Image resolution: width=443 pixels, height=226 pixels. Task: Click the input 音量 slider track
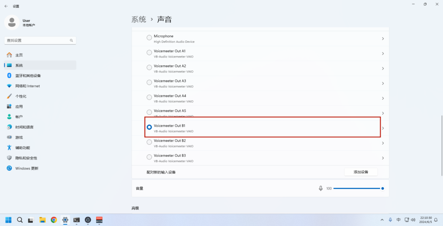point(358,188)
